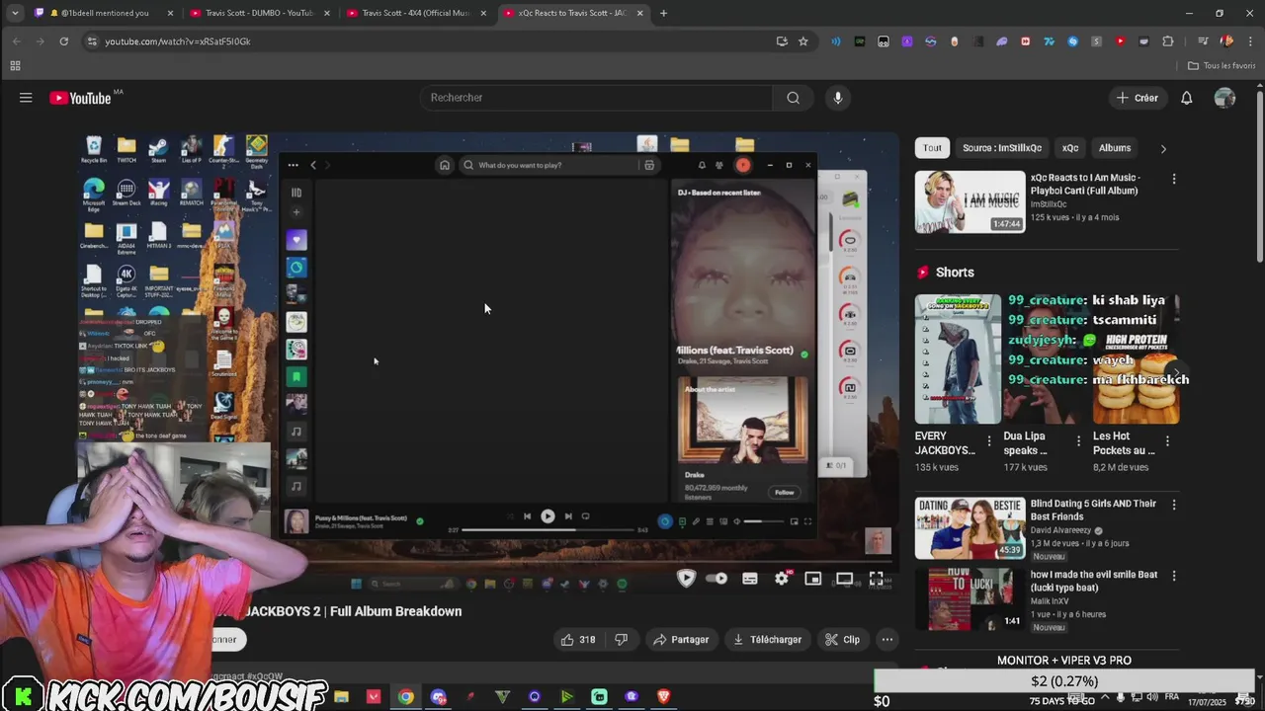Screen dimensions: 1265x711
Task: Open the more actions ellipsis under the video
Action: (x=887, y=640)
